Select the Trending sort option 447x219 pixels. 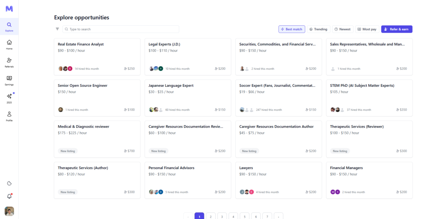tap(318, 29)
